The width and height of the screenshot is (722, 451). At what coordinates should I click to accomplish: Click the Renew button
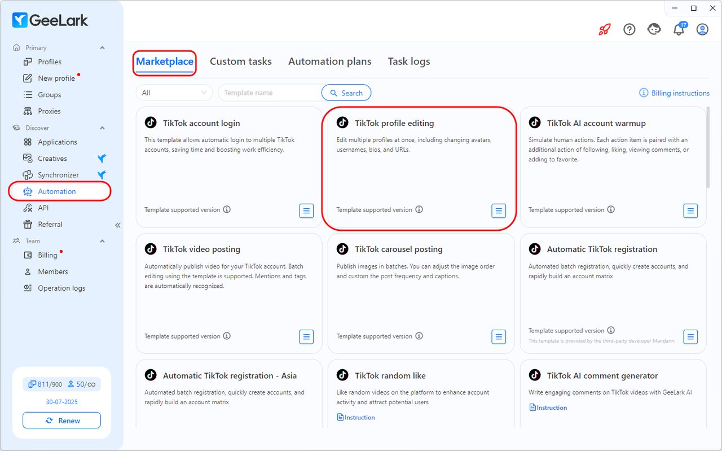[61, 421]
